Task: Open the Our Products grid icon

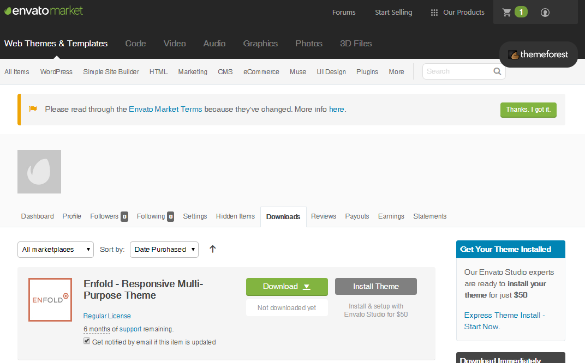Action: click(x=434, y=13)
